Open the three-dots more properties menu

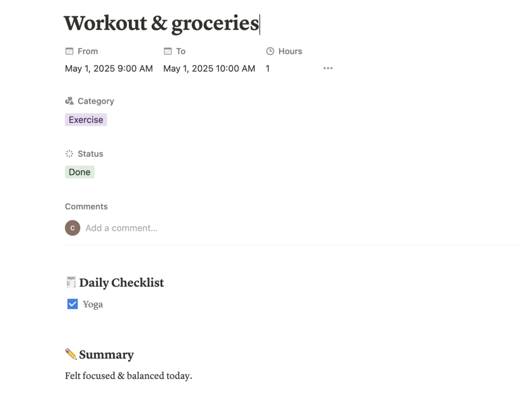(328, 69)
